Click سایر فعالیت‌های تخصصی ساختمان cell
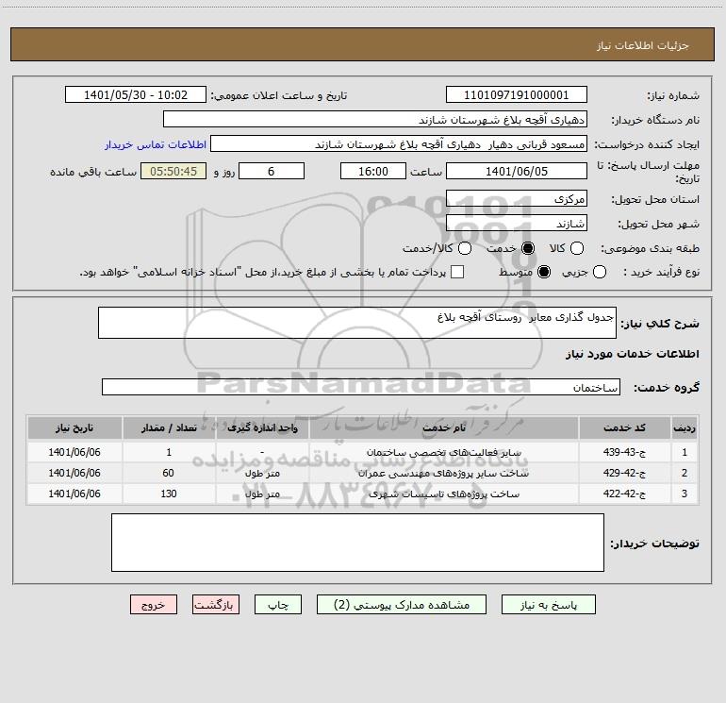The width and height of the screenshot is (726, 703). [443, 452]
